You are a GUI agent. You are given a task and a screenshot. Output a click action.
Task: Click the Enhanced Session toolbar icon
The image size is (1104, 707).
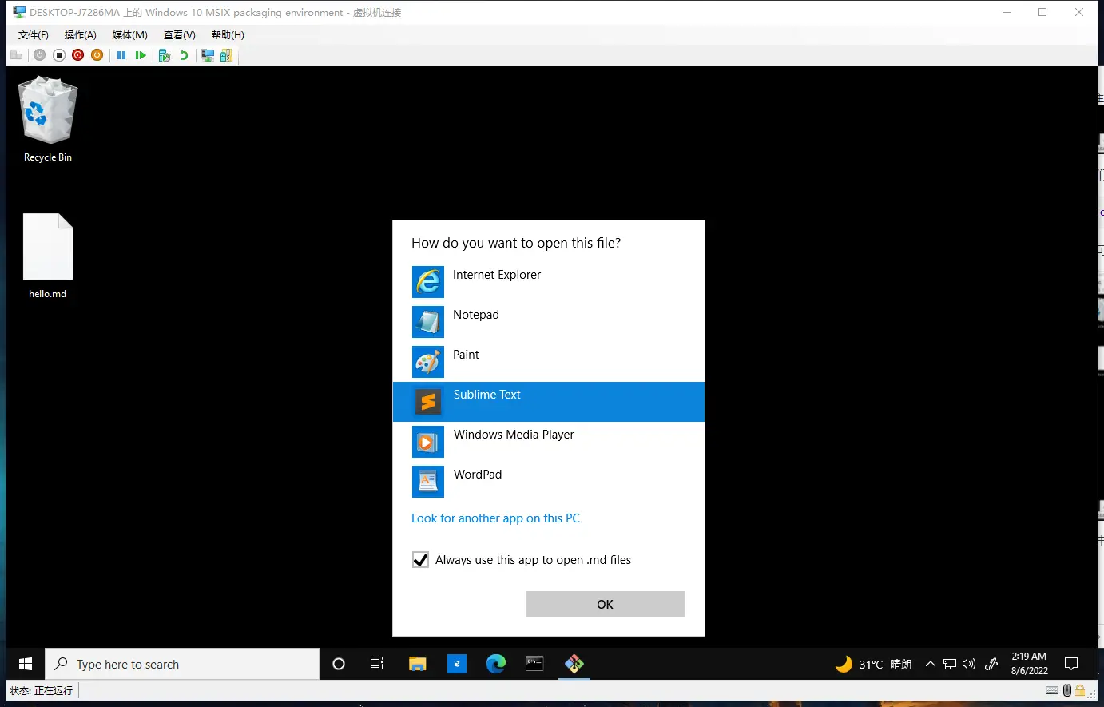208,55
